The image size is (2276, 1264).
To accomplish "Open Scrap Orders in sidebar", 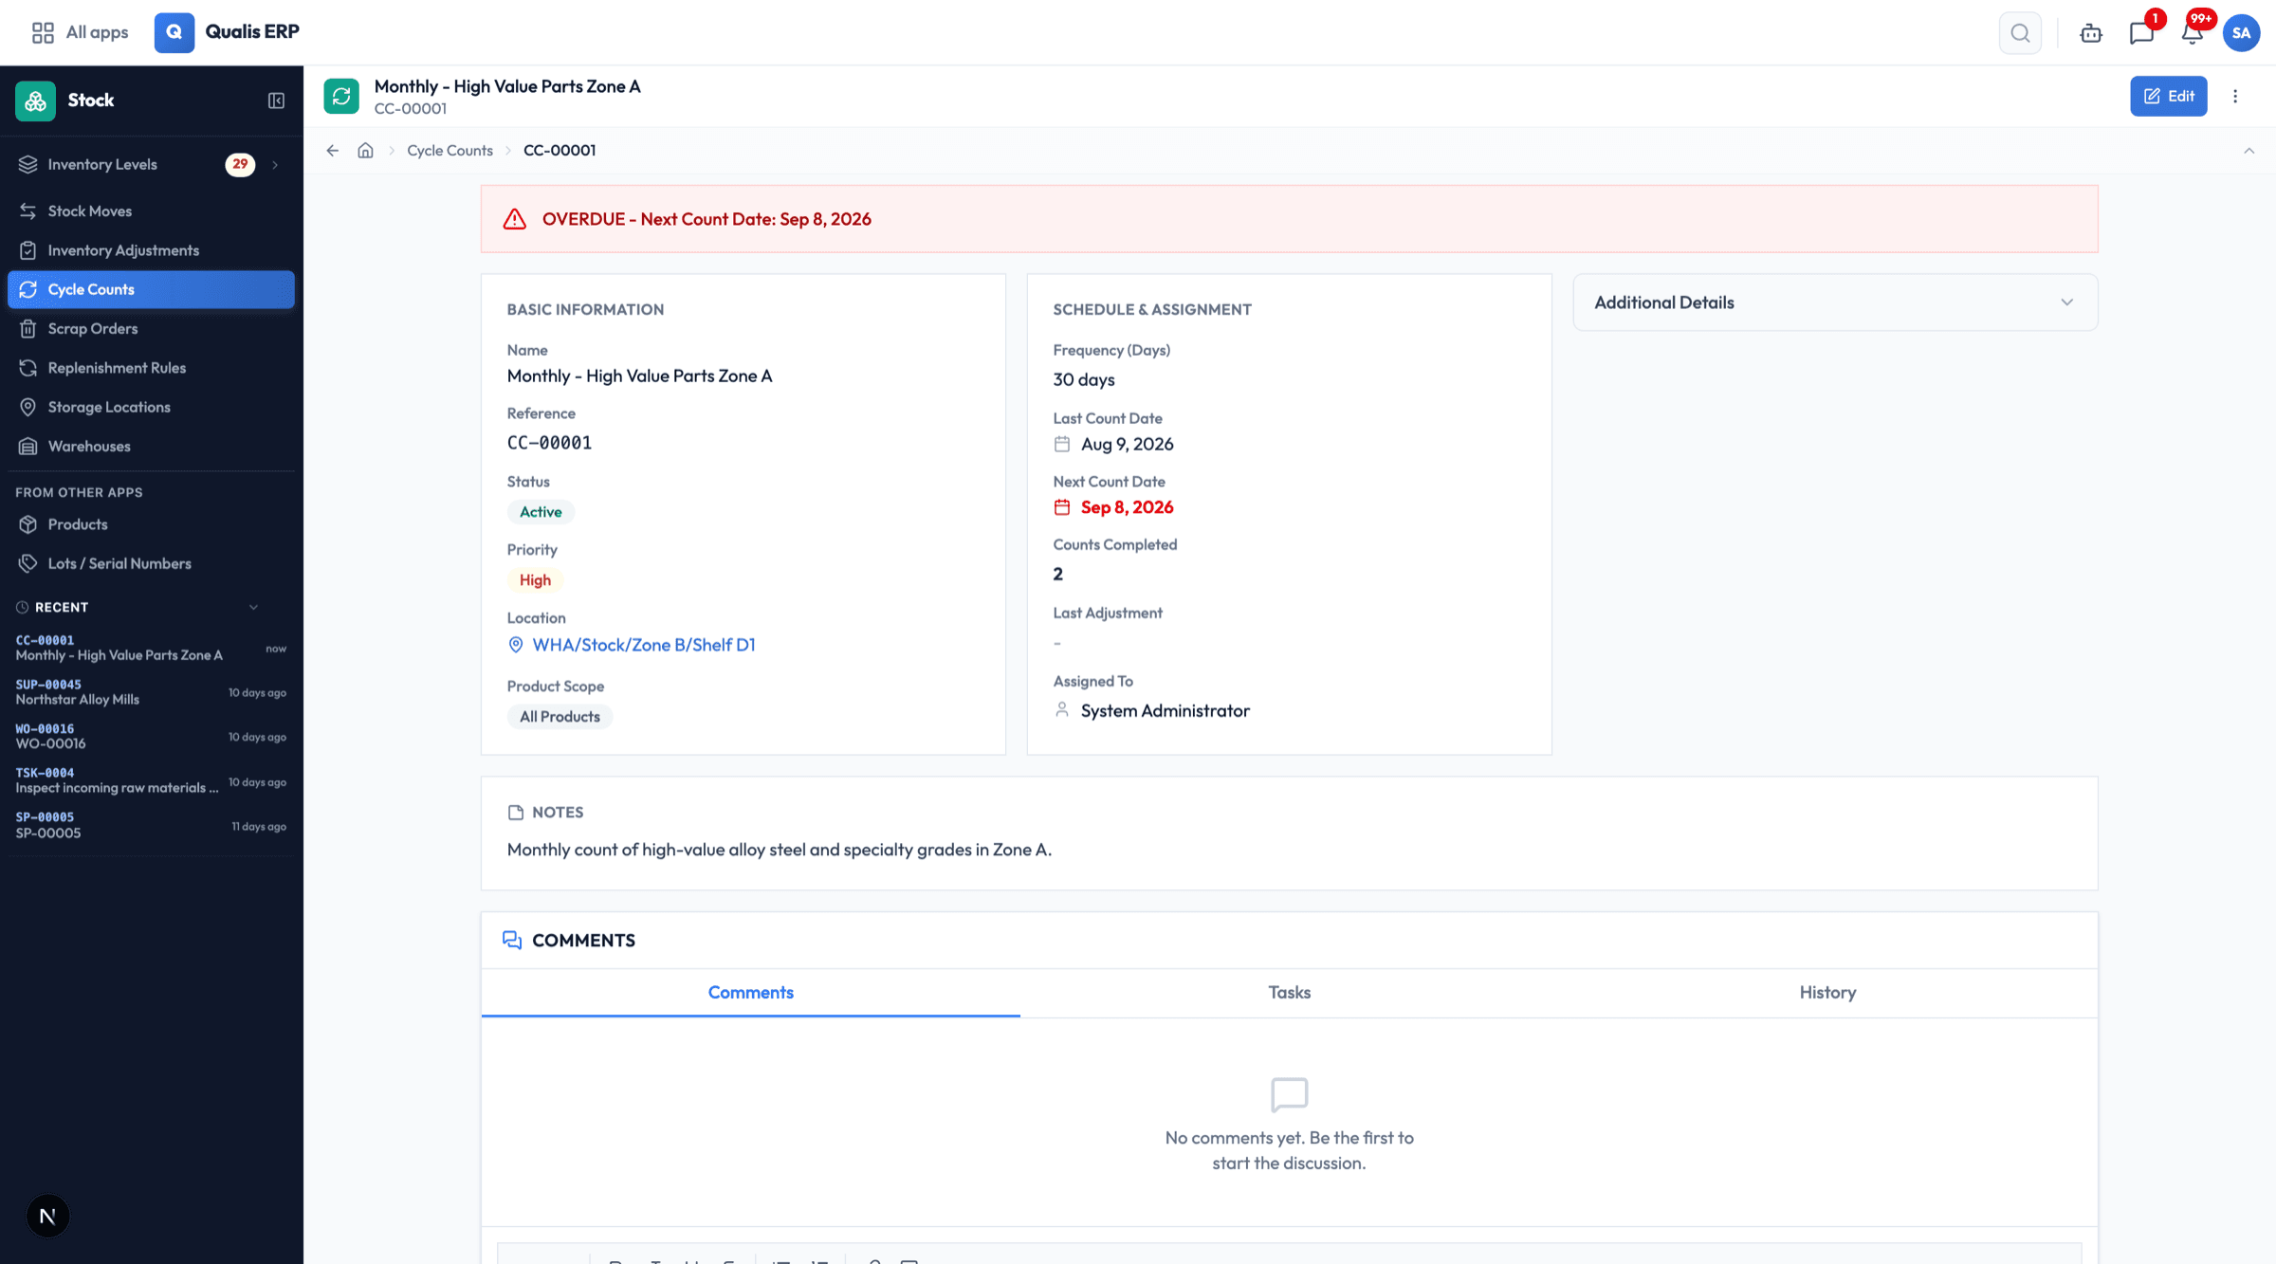I will [151, 328].
